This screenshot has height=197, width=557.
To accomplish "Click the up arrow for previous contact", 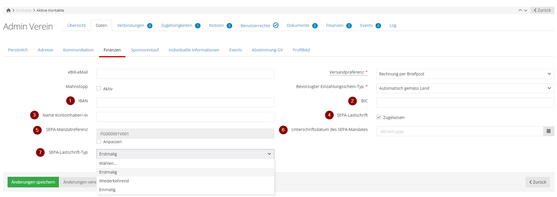I will [x=520, y=10].
